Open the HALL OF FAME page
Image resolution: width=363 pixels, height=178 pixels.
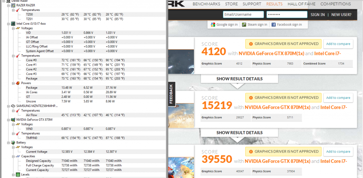[301, 4]
